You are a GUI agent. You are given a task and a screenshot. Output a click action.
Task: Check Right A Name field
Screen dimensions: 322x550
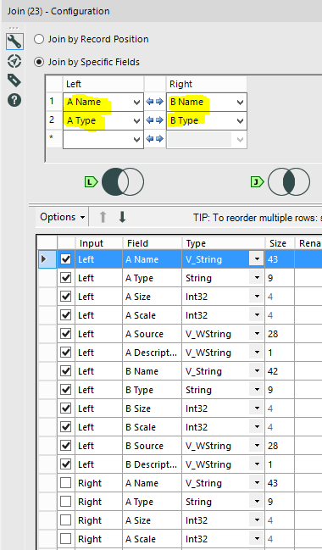point(65,483)
